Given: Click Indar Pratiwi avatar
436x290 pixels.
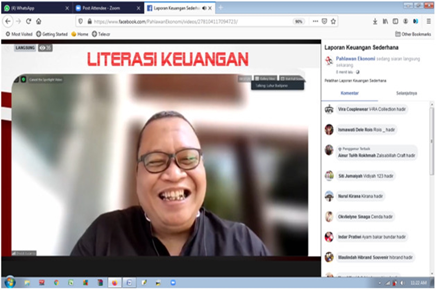Looking at the screenshot, I should (x=329, y=237).
